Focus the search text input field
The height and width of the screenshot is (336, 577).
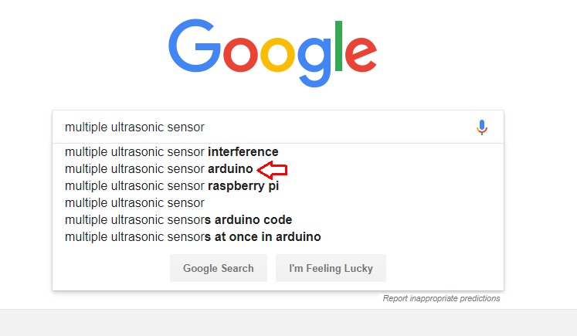coord(263,127)
